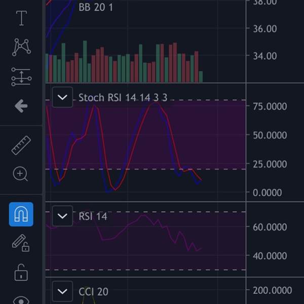Click the 25.0000 Stoch RSI scale value
The width and height of the screenshot is (304, 304).
coord(270,164)
